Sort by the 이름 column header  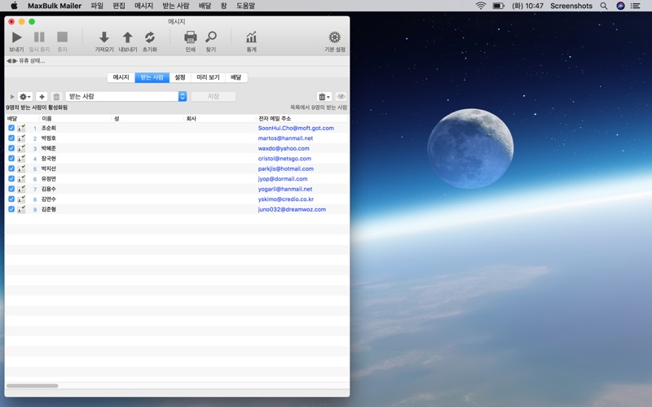[75, 118]
